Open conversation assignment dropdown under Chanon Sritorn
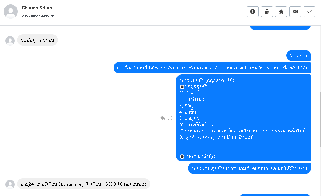Viewport: 321px width, 196px height. 38,16
